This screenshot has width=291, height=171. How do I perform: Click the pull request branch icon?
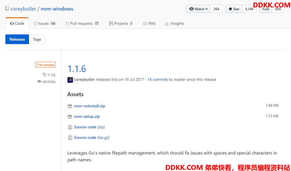[x=67, y=24]
